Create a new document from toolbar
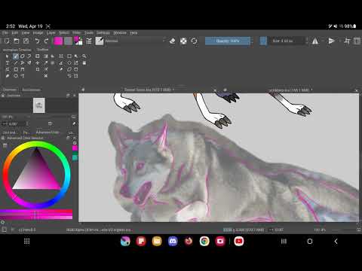This screenshot has height=271, width=362. (7, 41)
